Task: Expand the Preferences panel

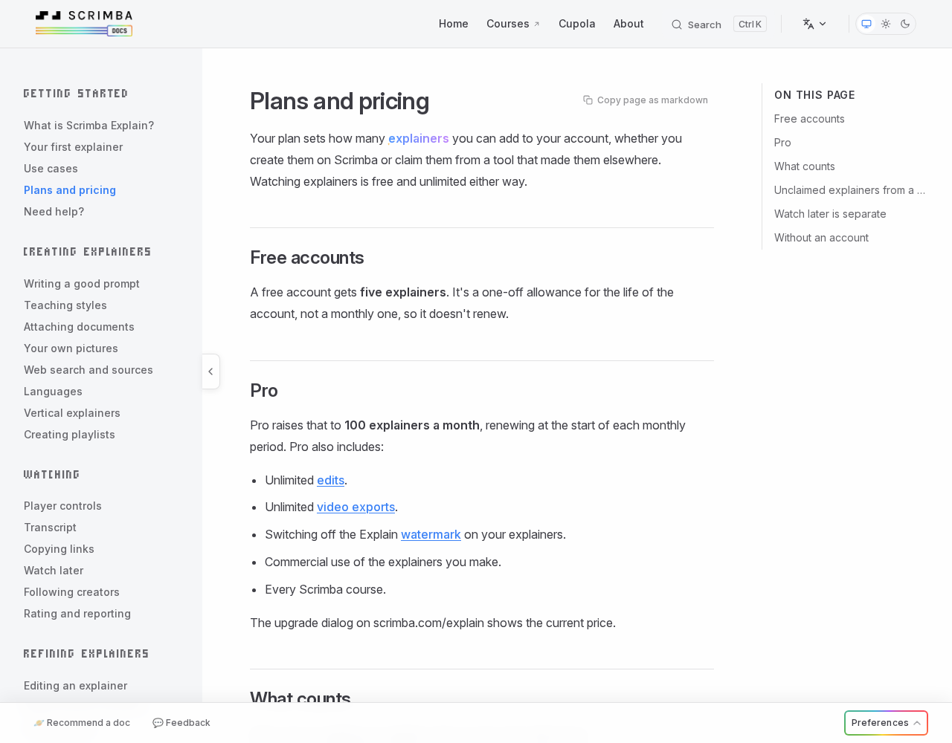Action: (x=886, y=723)
